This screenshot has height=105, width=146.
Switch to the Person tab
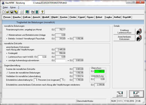[x=7, y=17]
